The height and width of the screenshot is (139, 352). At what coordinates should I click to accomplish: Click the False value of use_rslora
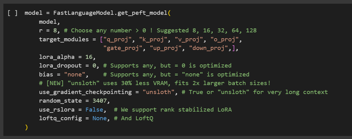94,110
